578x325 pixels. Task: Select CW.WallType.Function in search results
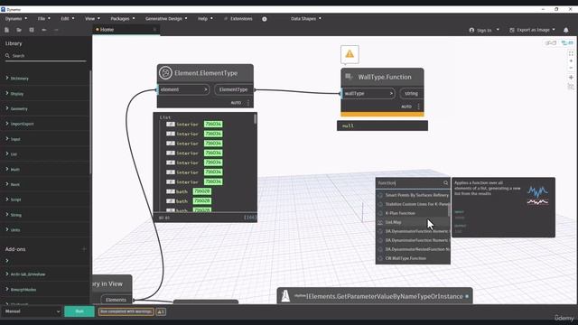click(x=413, y=258)
